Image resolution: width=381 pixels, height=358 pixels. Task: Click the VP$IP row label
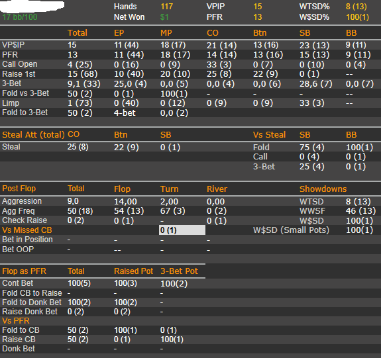pos(13,45)
